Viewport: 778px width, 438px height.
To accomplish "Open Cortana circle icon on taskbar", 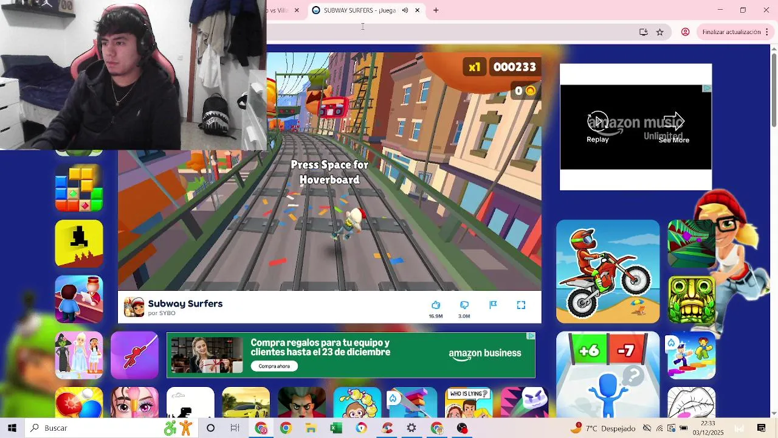I will pyautogui.click(x=210, y=428).
